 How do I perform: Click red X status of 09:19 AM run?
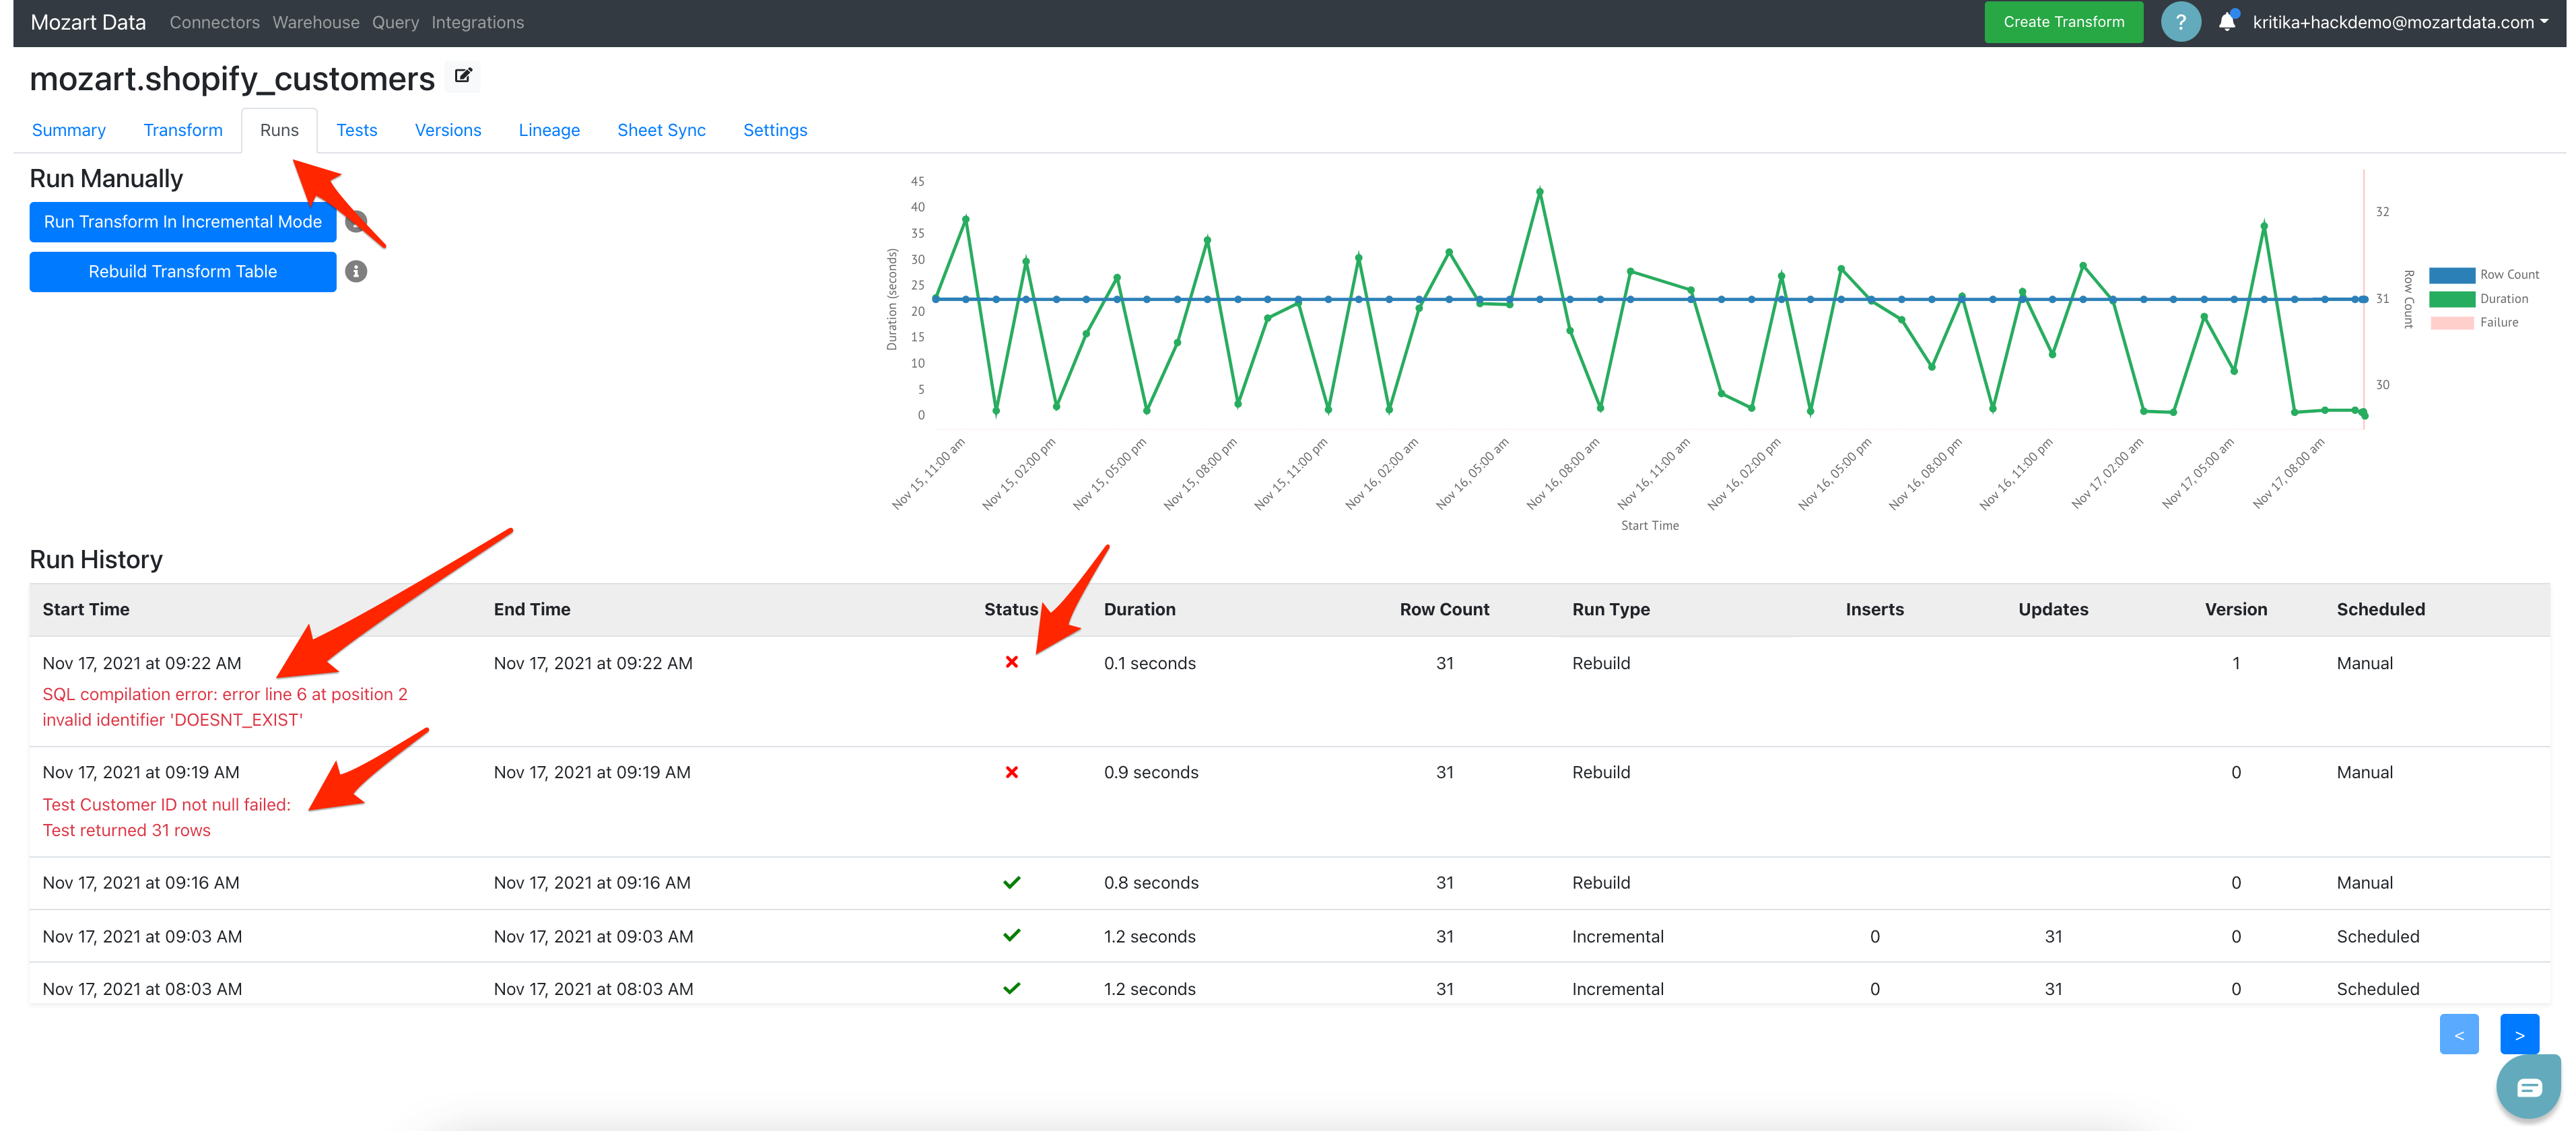click(x=1011, y=772)
